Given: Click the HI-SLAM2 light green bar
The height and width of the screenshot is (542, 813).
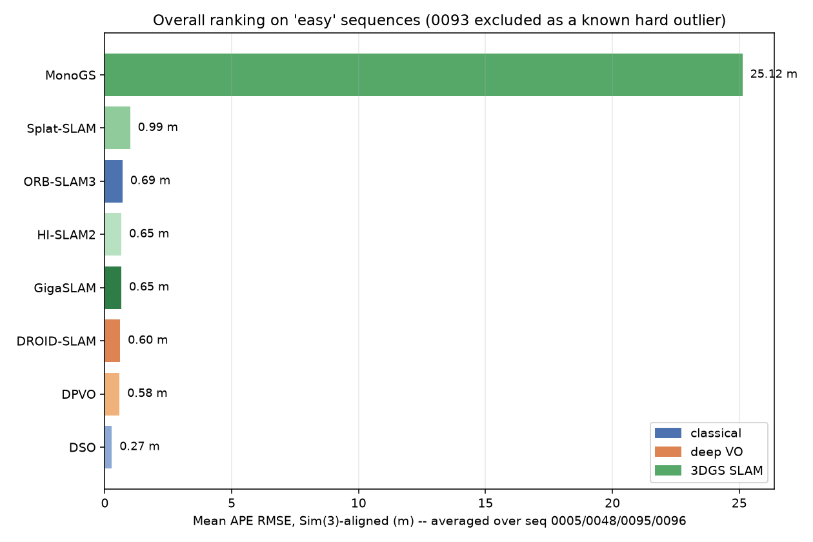Looking at the screenshot, I should [x=113, y=234].
